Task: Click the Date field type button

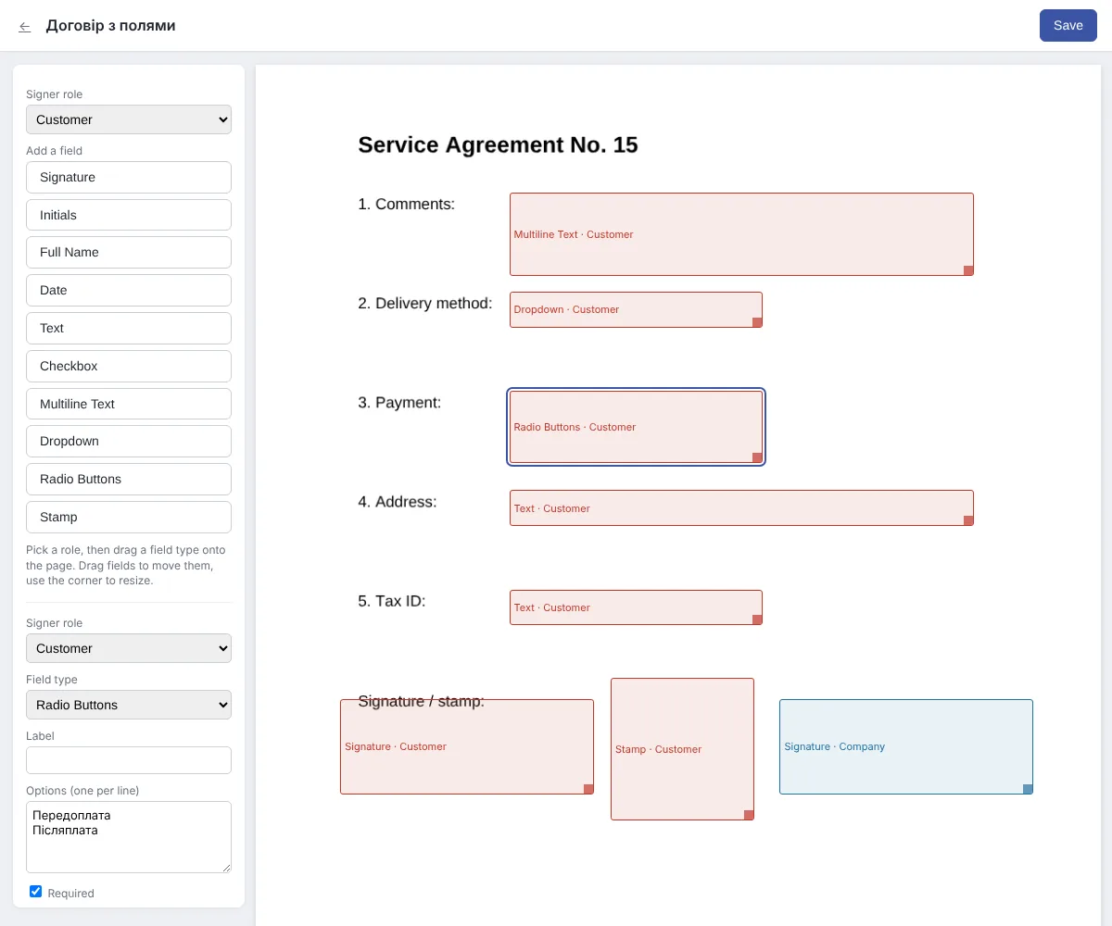Action: (x=129, y=290)
